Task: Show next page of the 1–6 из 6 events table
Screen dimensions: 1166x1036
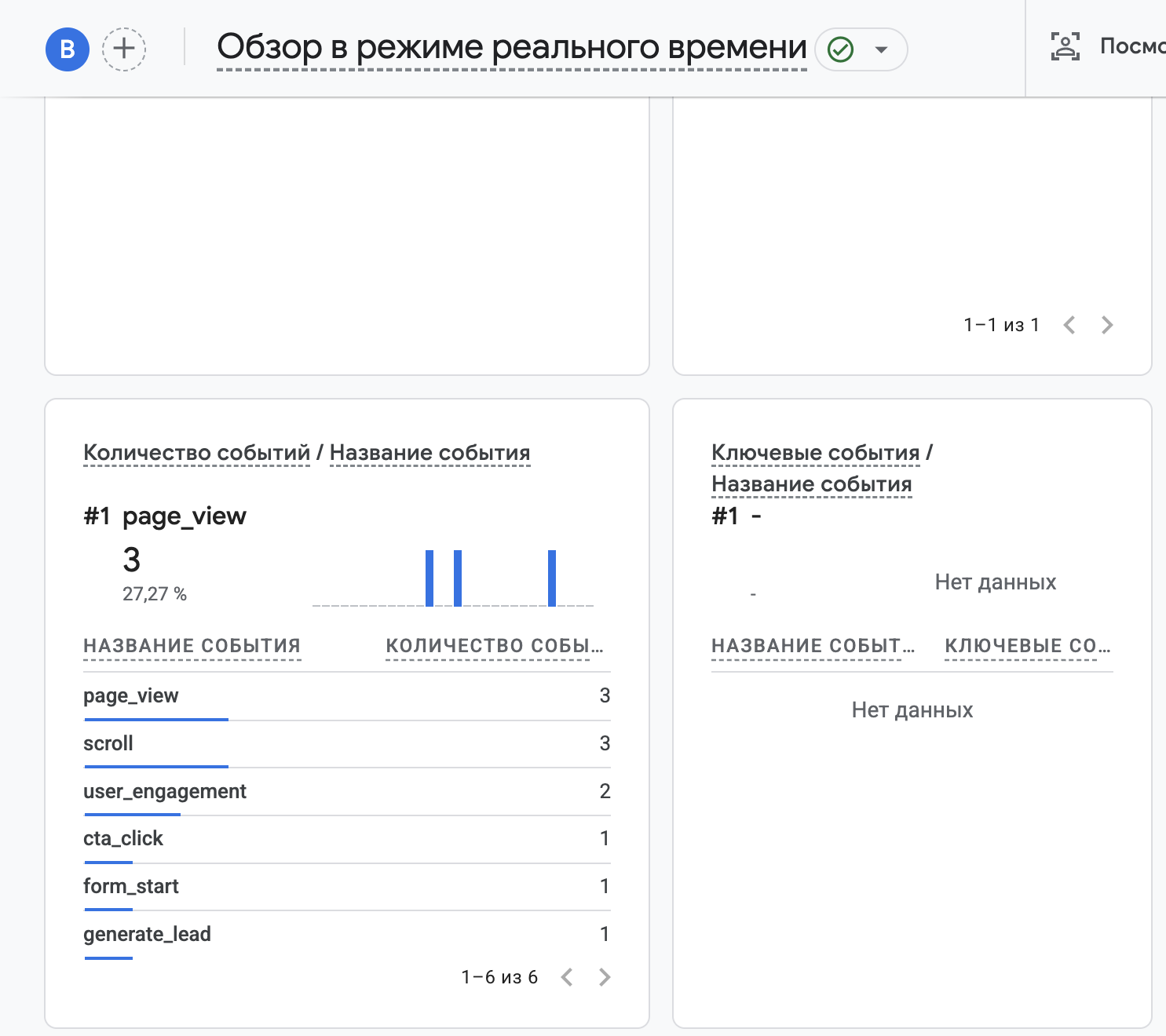Action: pyautogui.click(x=605, y=977)
